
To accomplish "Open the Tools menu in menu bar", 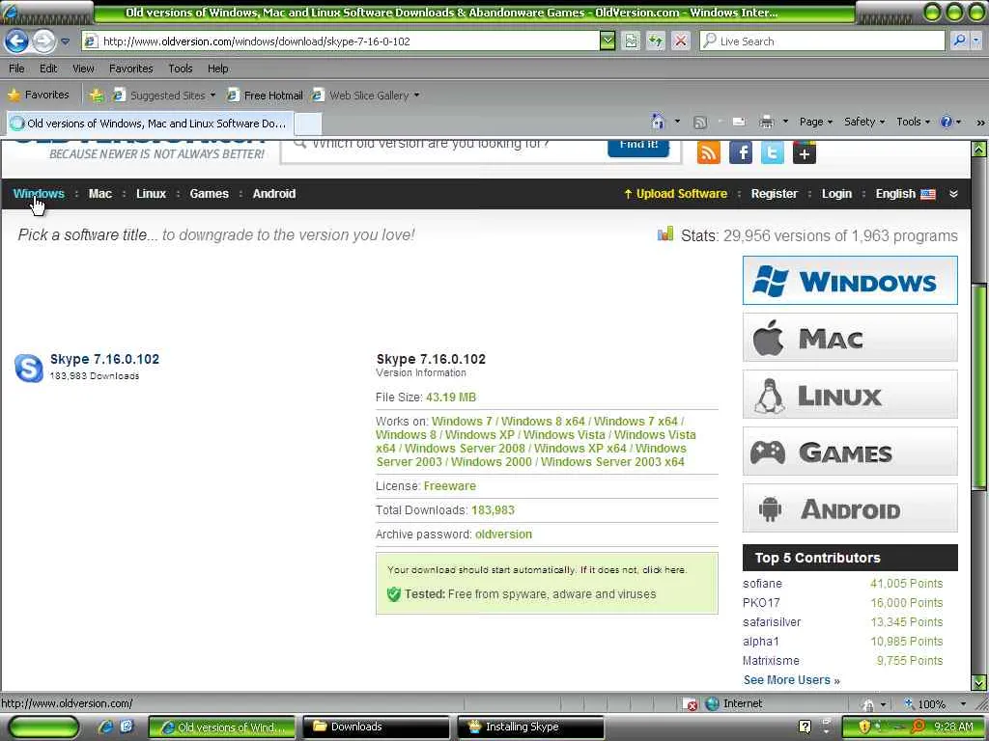I will pos(181,69).
